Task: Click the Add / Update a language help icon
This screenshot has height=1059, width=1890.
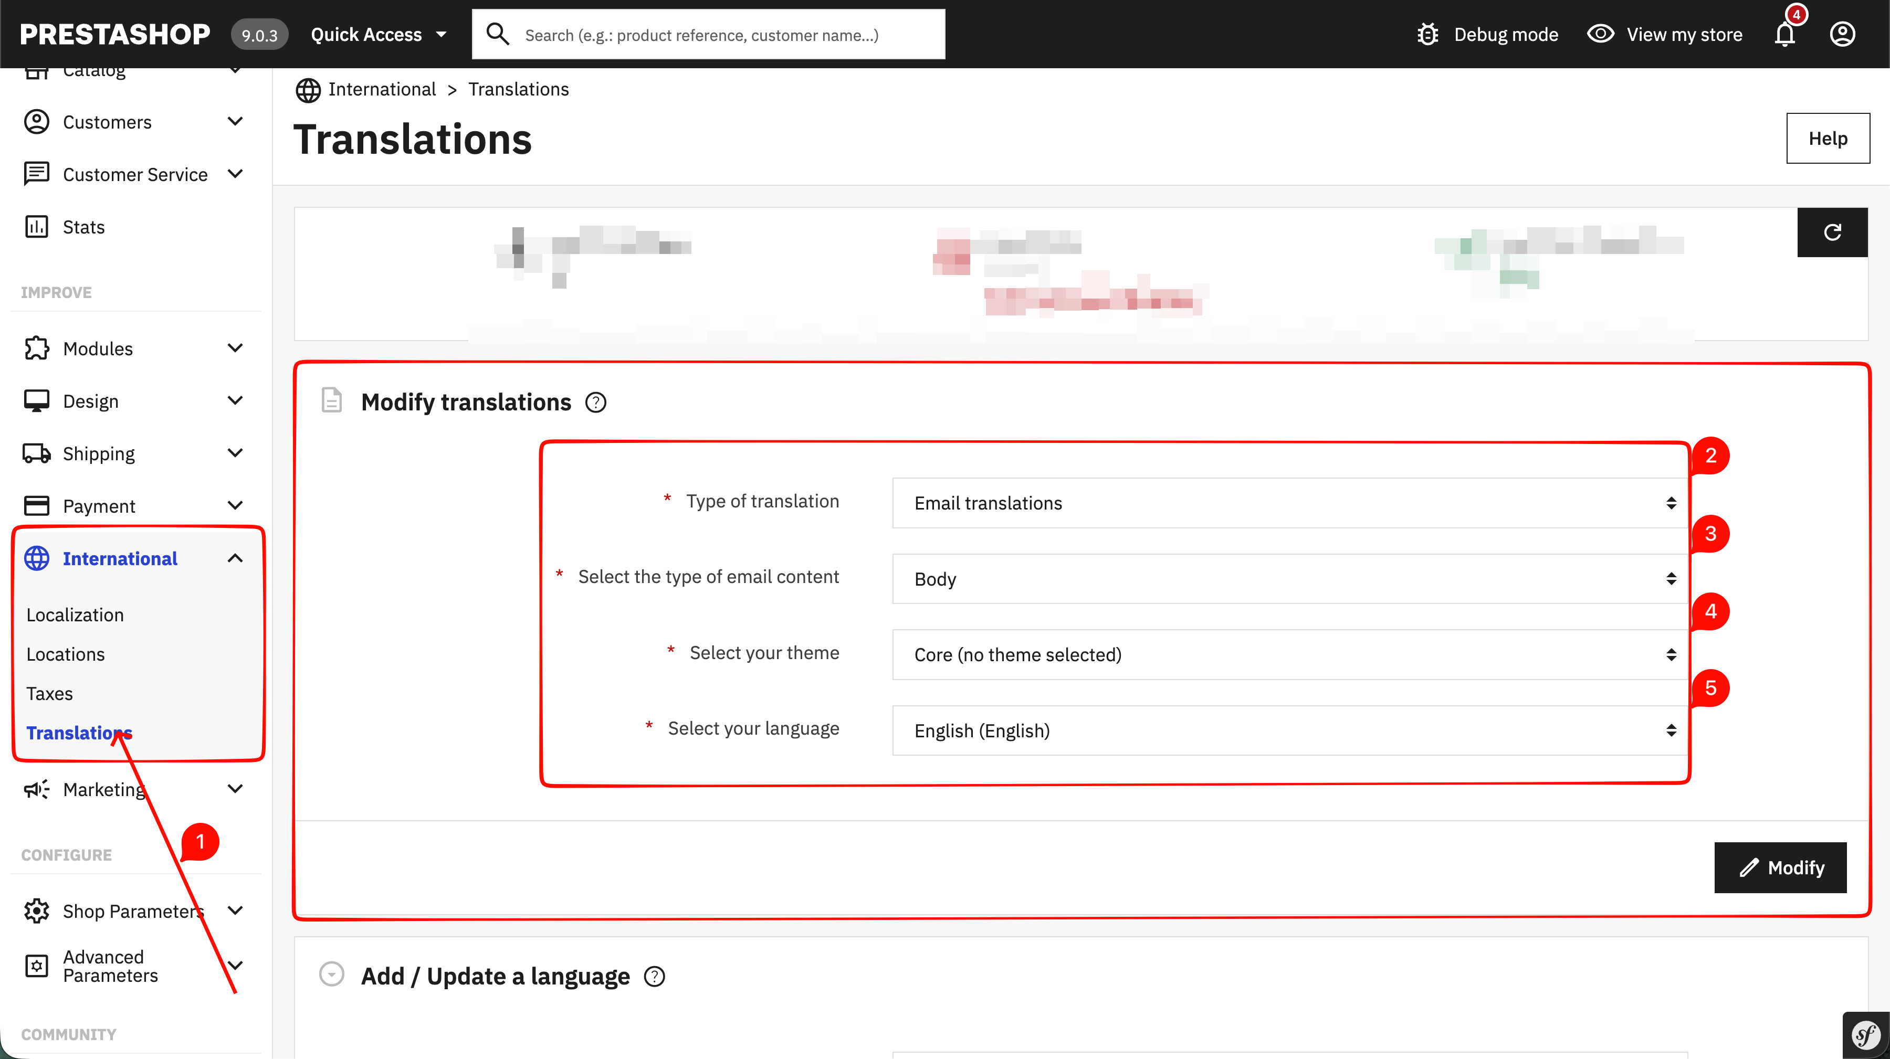Action: (x=655, y=977)
